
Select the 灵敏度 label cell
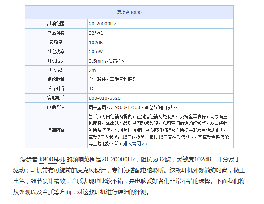click(56, 42)
